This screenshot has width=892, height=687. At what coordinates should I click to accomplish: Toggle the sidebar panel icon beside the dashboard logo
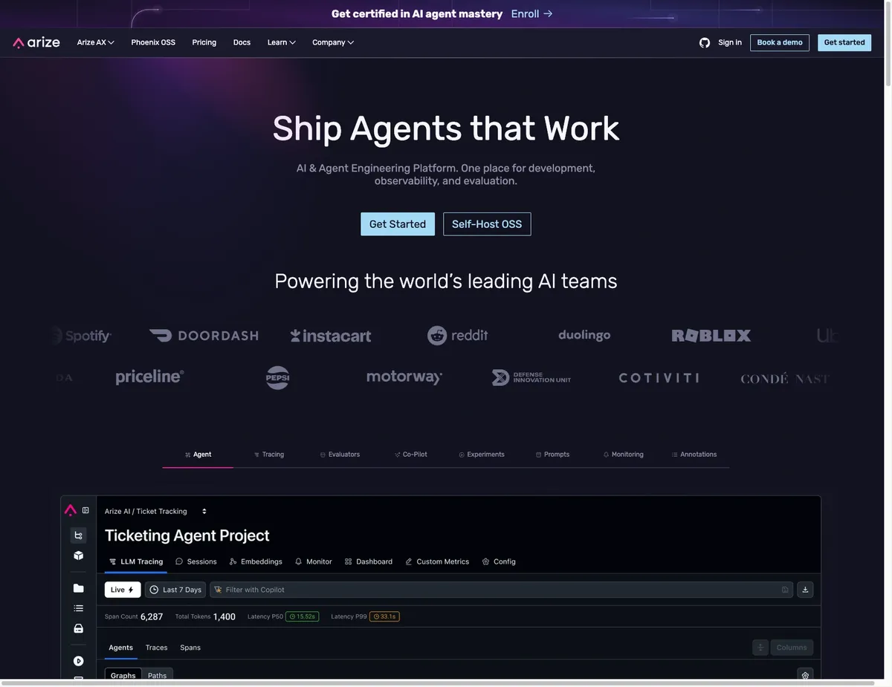85,510
